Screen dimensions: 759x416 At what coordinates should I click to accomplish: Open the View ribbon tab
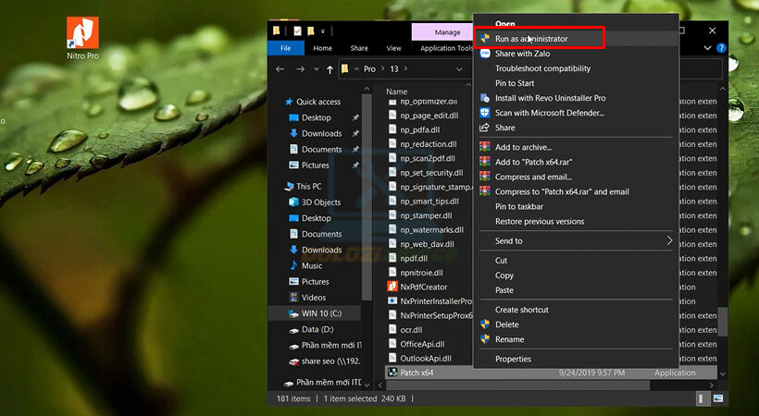click(393, 48)
